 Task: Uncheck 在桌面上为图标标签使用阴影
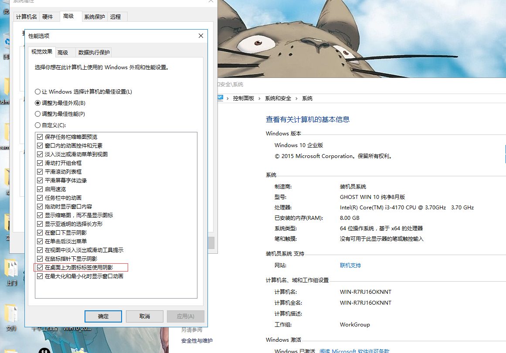(x=40, y=268)
